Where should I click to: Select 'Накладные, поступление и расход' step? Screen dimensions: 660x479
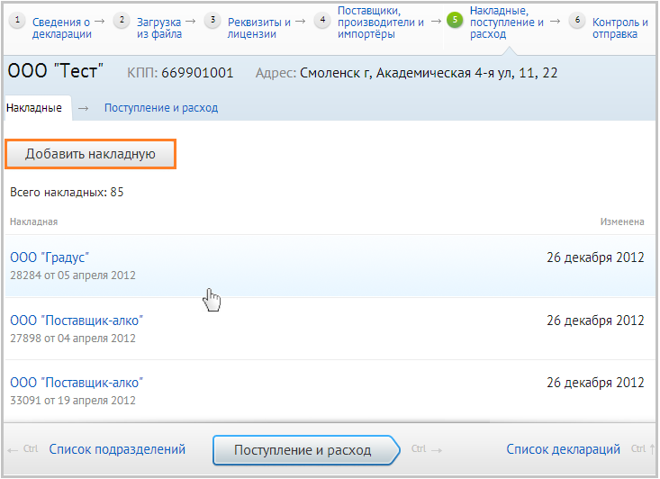pos(506,22)
